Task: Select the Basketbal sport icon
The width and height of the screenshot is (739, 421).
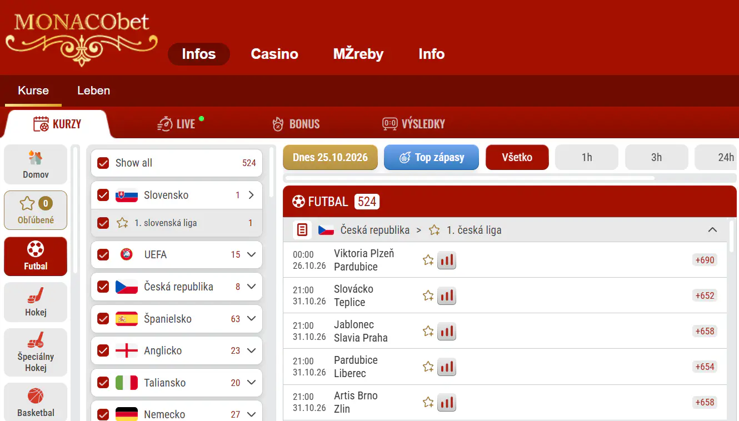Action: (36, 402)
